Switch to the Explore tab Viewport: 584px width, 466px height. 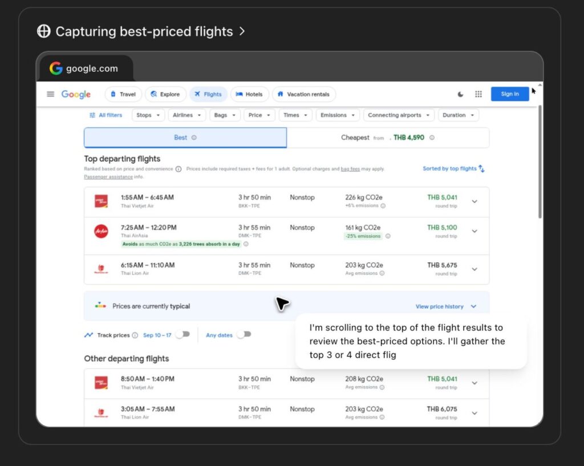[165, 94]
